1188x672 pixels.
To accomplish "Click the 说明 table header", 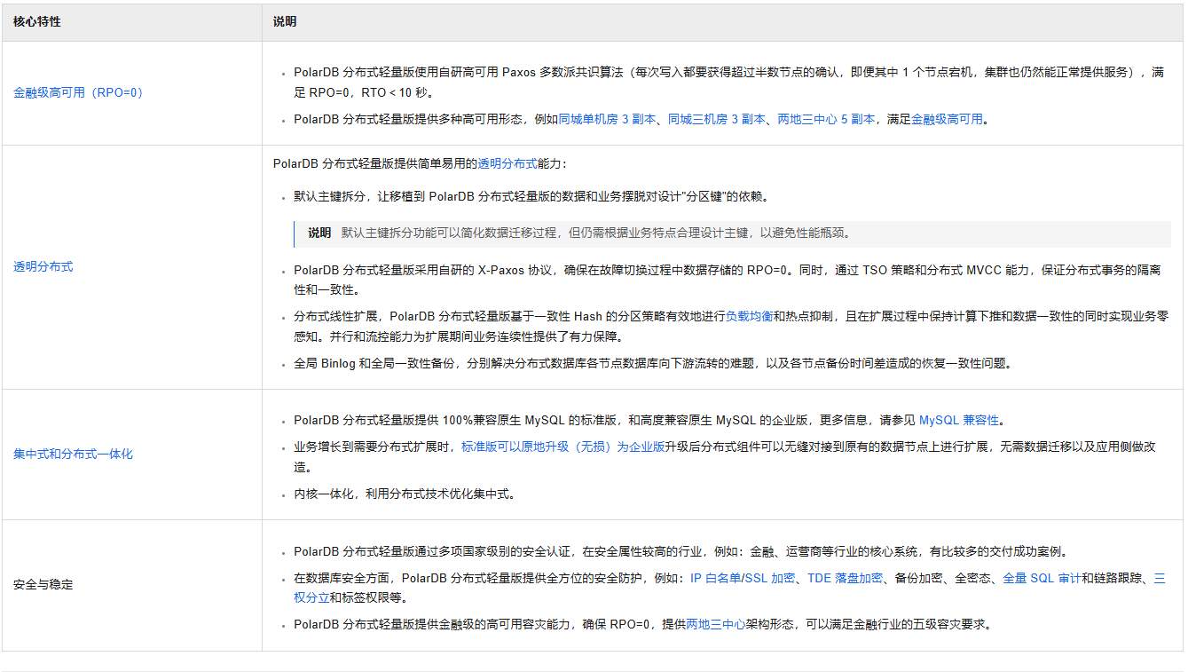I will coord(284,21).
